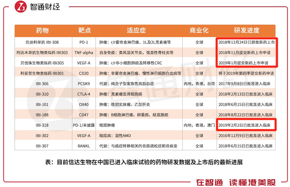Click the 贝伐珠生物类似药 IBI305 cell
The image size is (290, 187).
coord(42,63)
